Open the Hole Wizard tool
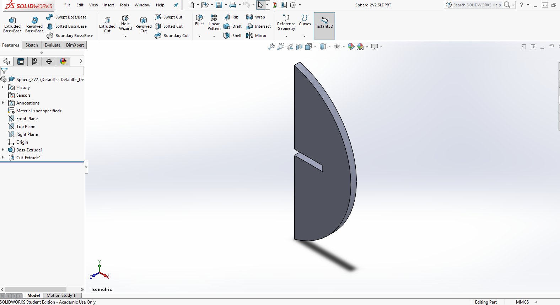Image resolution: width=560 pixels, height=305 pixels. pyautogui.click(x=125, y=22)
